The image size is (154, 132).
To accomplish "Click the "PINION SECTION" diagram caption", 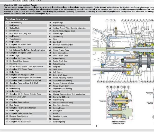I will 118,124.
